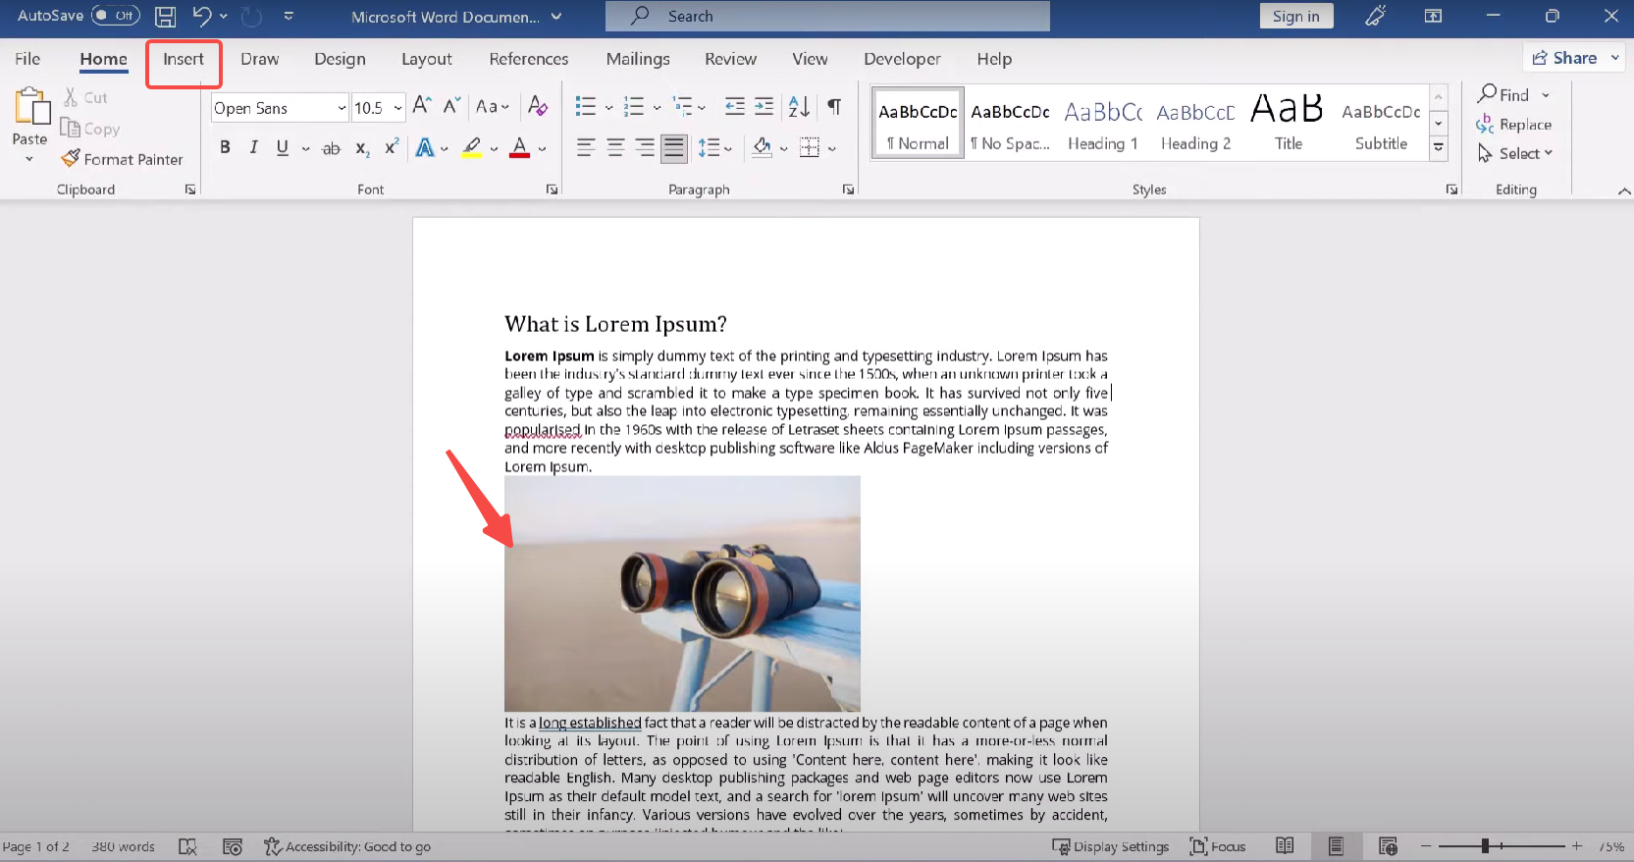The width and height of the screenshot is (1634, 862).
Task: Click the Sign in button
Action: tap(1295, 16)
